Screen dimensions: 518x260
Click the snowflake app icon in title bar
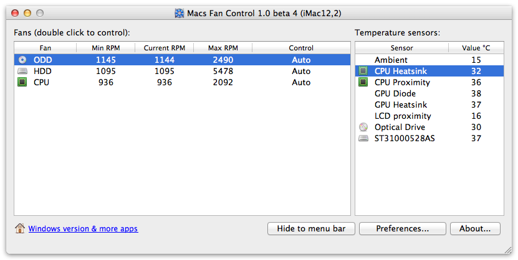pos(180,13)
